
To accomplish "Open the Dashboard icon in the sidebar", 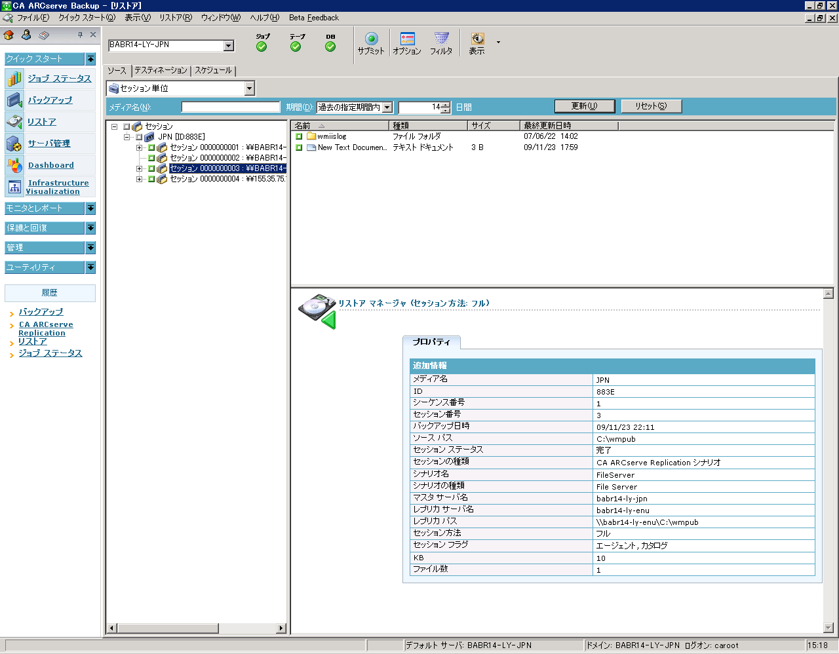I will pyautogui.click(x=14, y=165).
